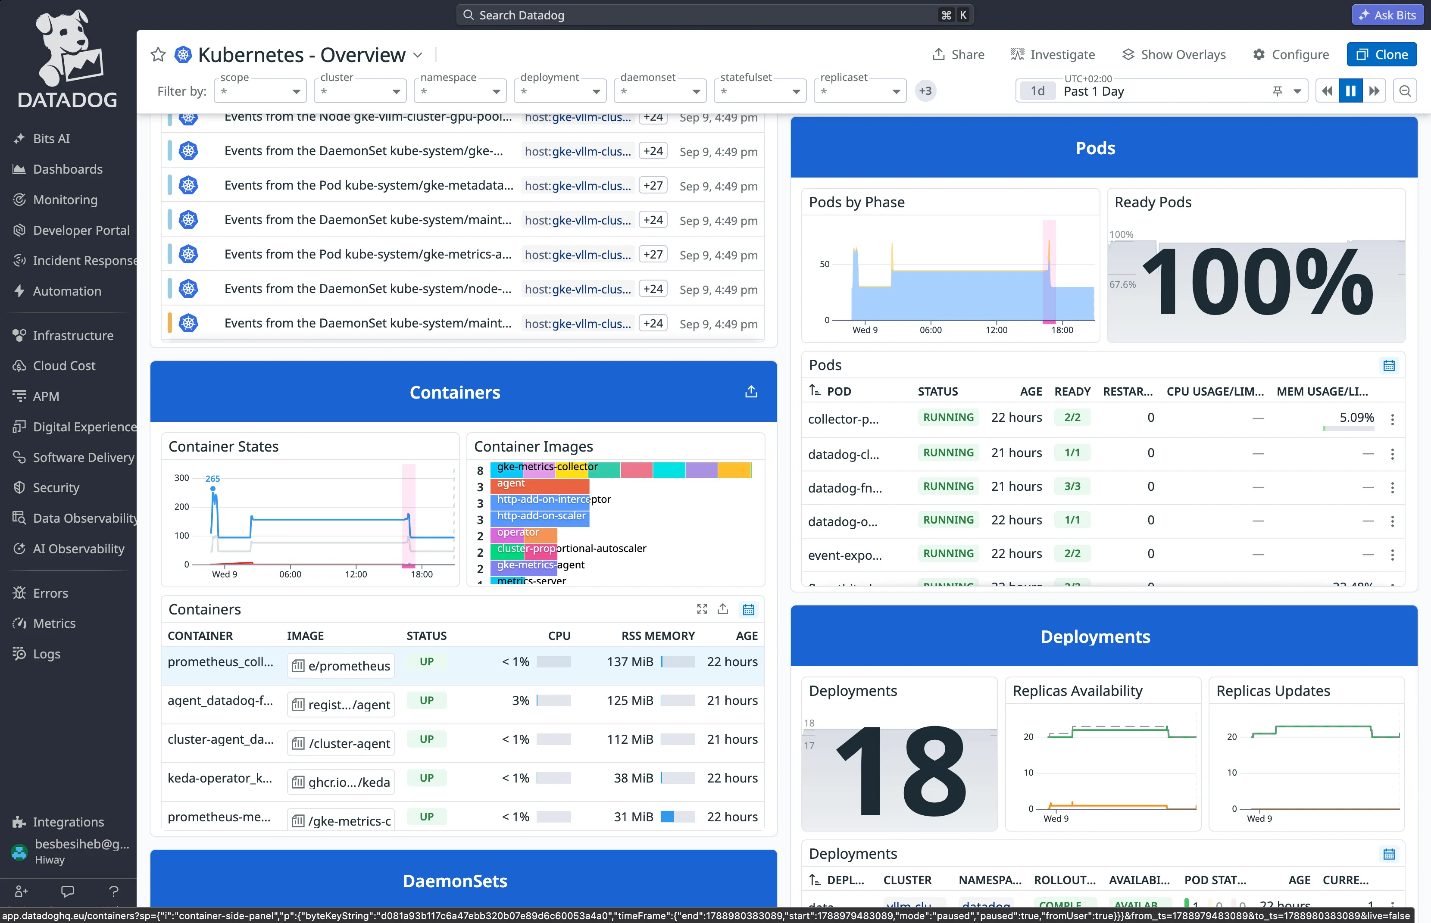Viewport: 1431px width, 923px height.
Task: Click the Automation lightning icon
Action: [x=19, y=291]
